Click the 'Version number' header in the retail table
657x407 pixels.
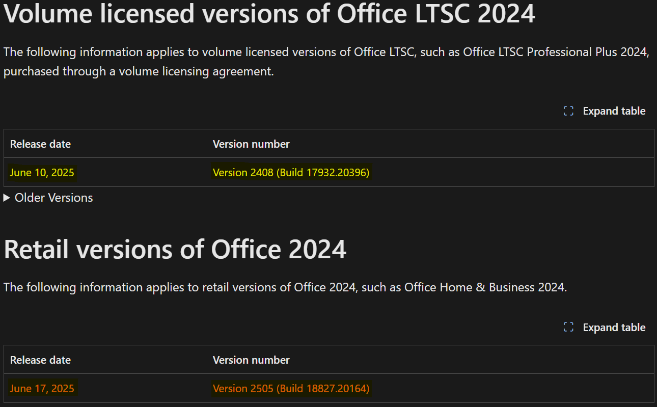(251, 360)
